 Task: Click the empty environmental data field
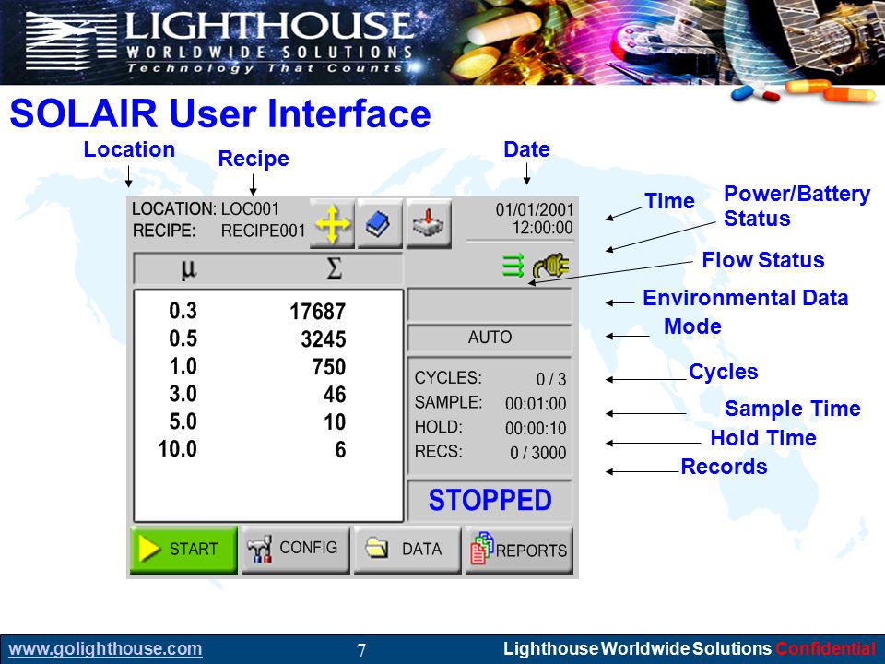click(490, 305)
